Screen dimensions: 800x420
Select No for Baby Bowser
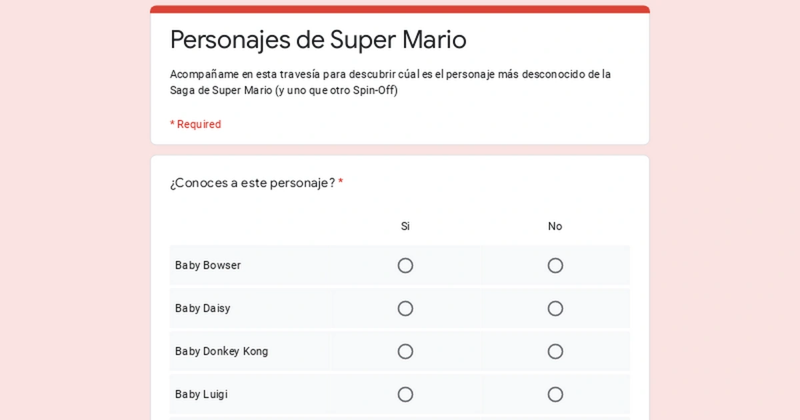(555, 266)
